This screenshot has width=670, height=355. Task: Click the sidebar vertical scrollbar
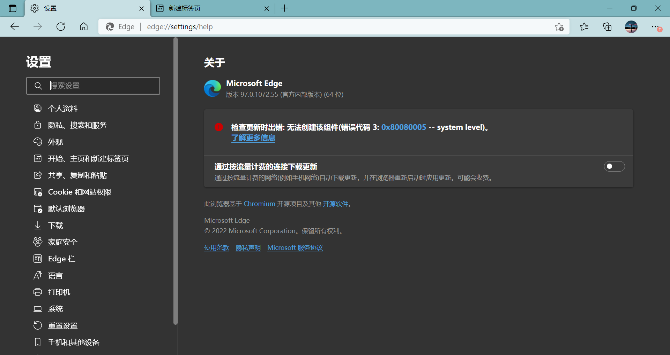pos(176,181)
